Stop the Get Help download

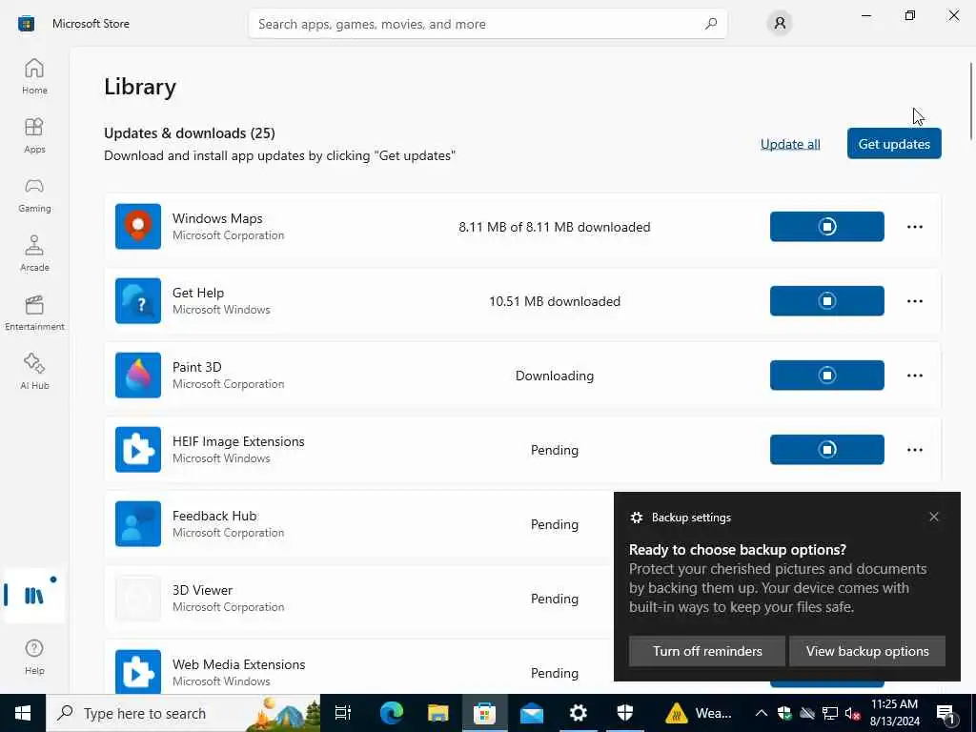[826, 300]
